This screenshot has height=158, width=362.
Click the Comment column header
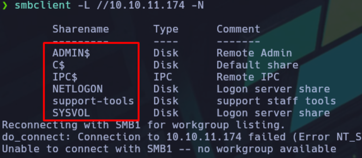click(238, 29)
